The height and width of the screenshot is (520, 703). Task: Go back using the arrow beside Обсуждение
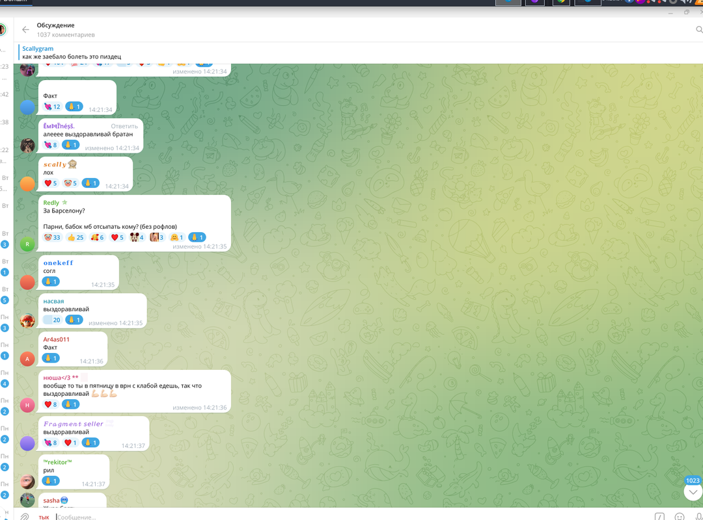click(x=25, y=30)
